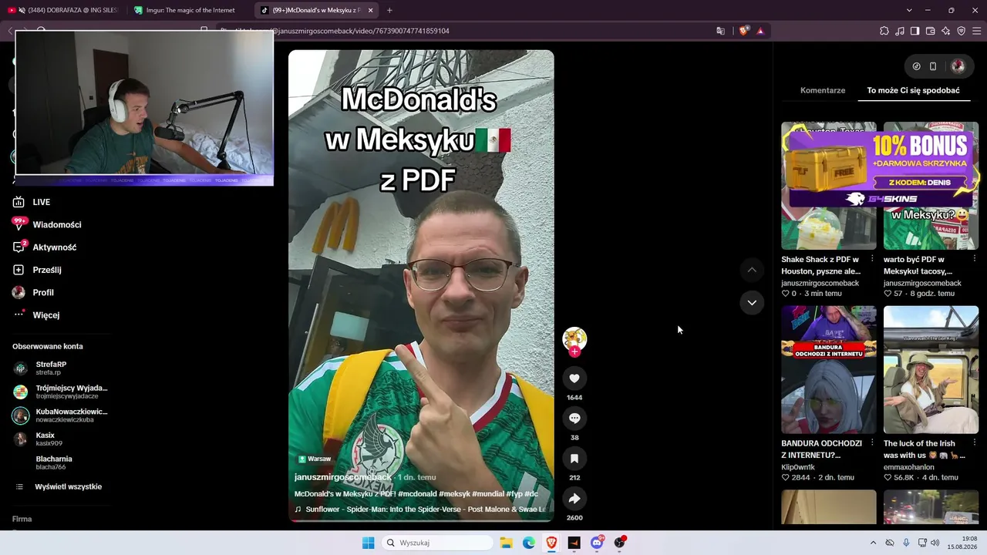The height and width of the screenshot is (555, 987).
Task: Open the Windows Start menu
Action: pyautogui.click(x=369, y=543)
